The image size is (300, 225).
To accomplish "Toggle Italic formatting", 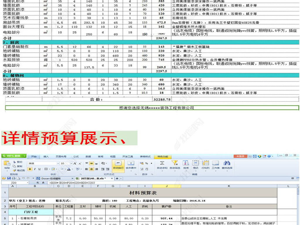I will [x=35, y=169].
